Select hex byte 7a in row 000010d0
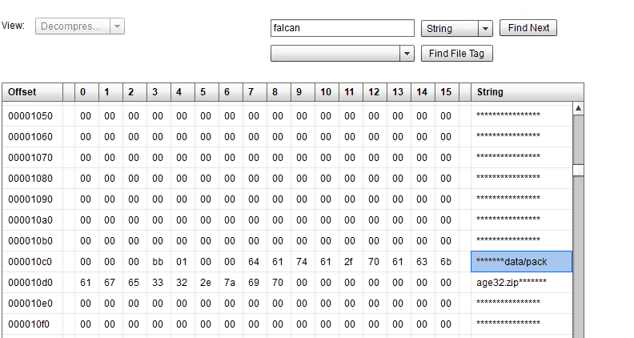The height and width of the screenshot is (338, 634). pyautogui.click(x=230, y=283)
